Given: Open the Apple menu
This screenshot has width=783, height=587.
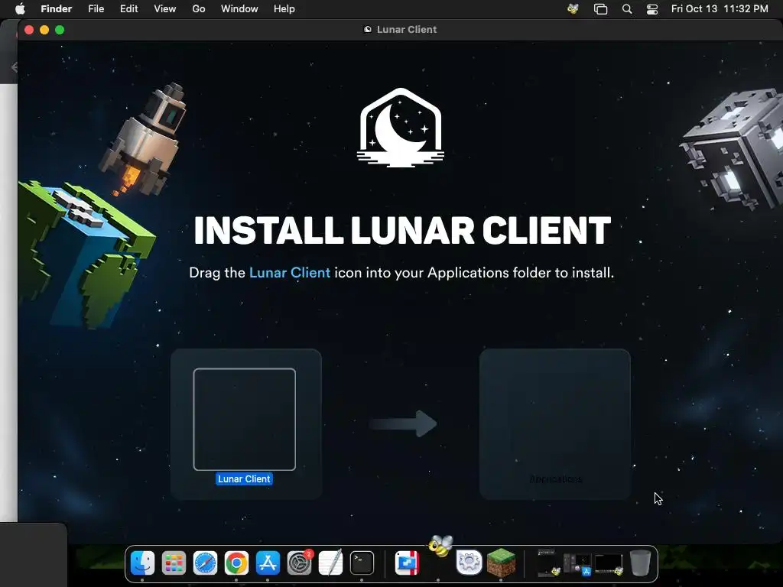Looking at the screenshot, I should coord(20,9).
